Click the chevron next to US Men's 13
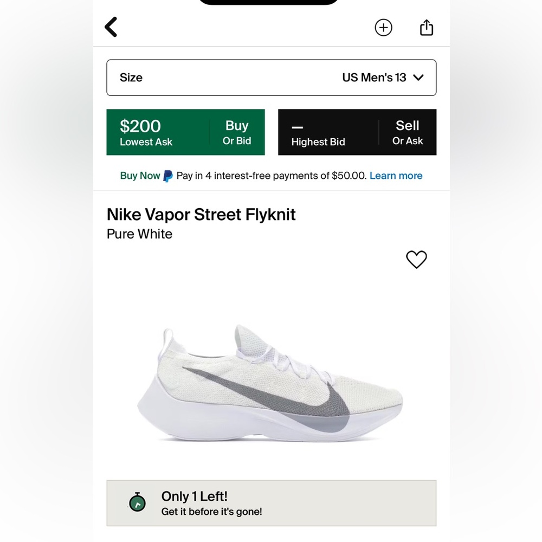The image size is (542, 542). [x=418, y=78]
